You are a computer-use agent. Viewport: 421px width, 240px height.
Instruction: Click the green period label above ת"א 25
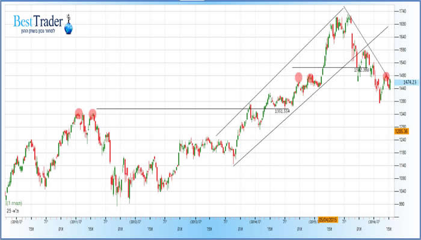tap(13, 204)
